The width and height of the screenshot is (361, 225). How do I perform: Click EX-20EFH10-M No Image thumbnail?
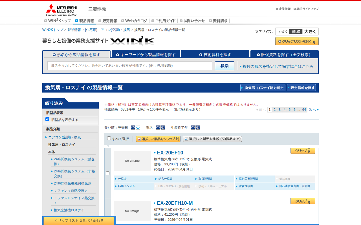point(132,211)
